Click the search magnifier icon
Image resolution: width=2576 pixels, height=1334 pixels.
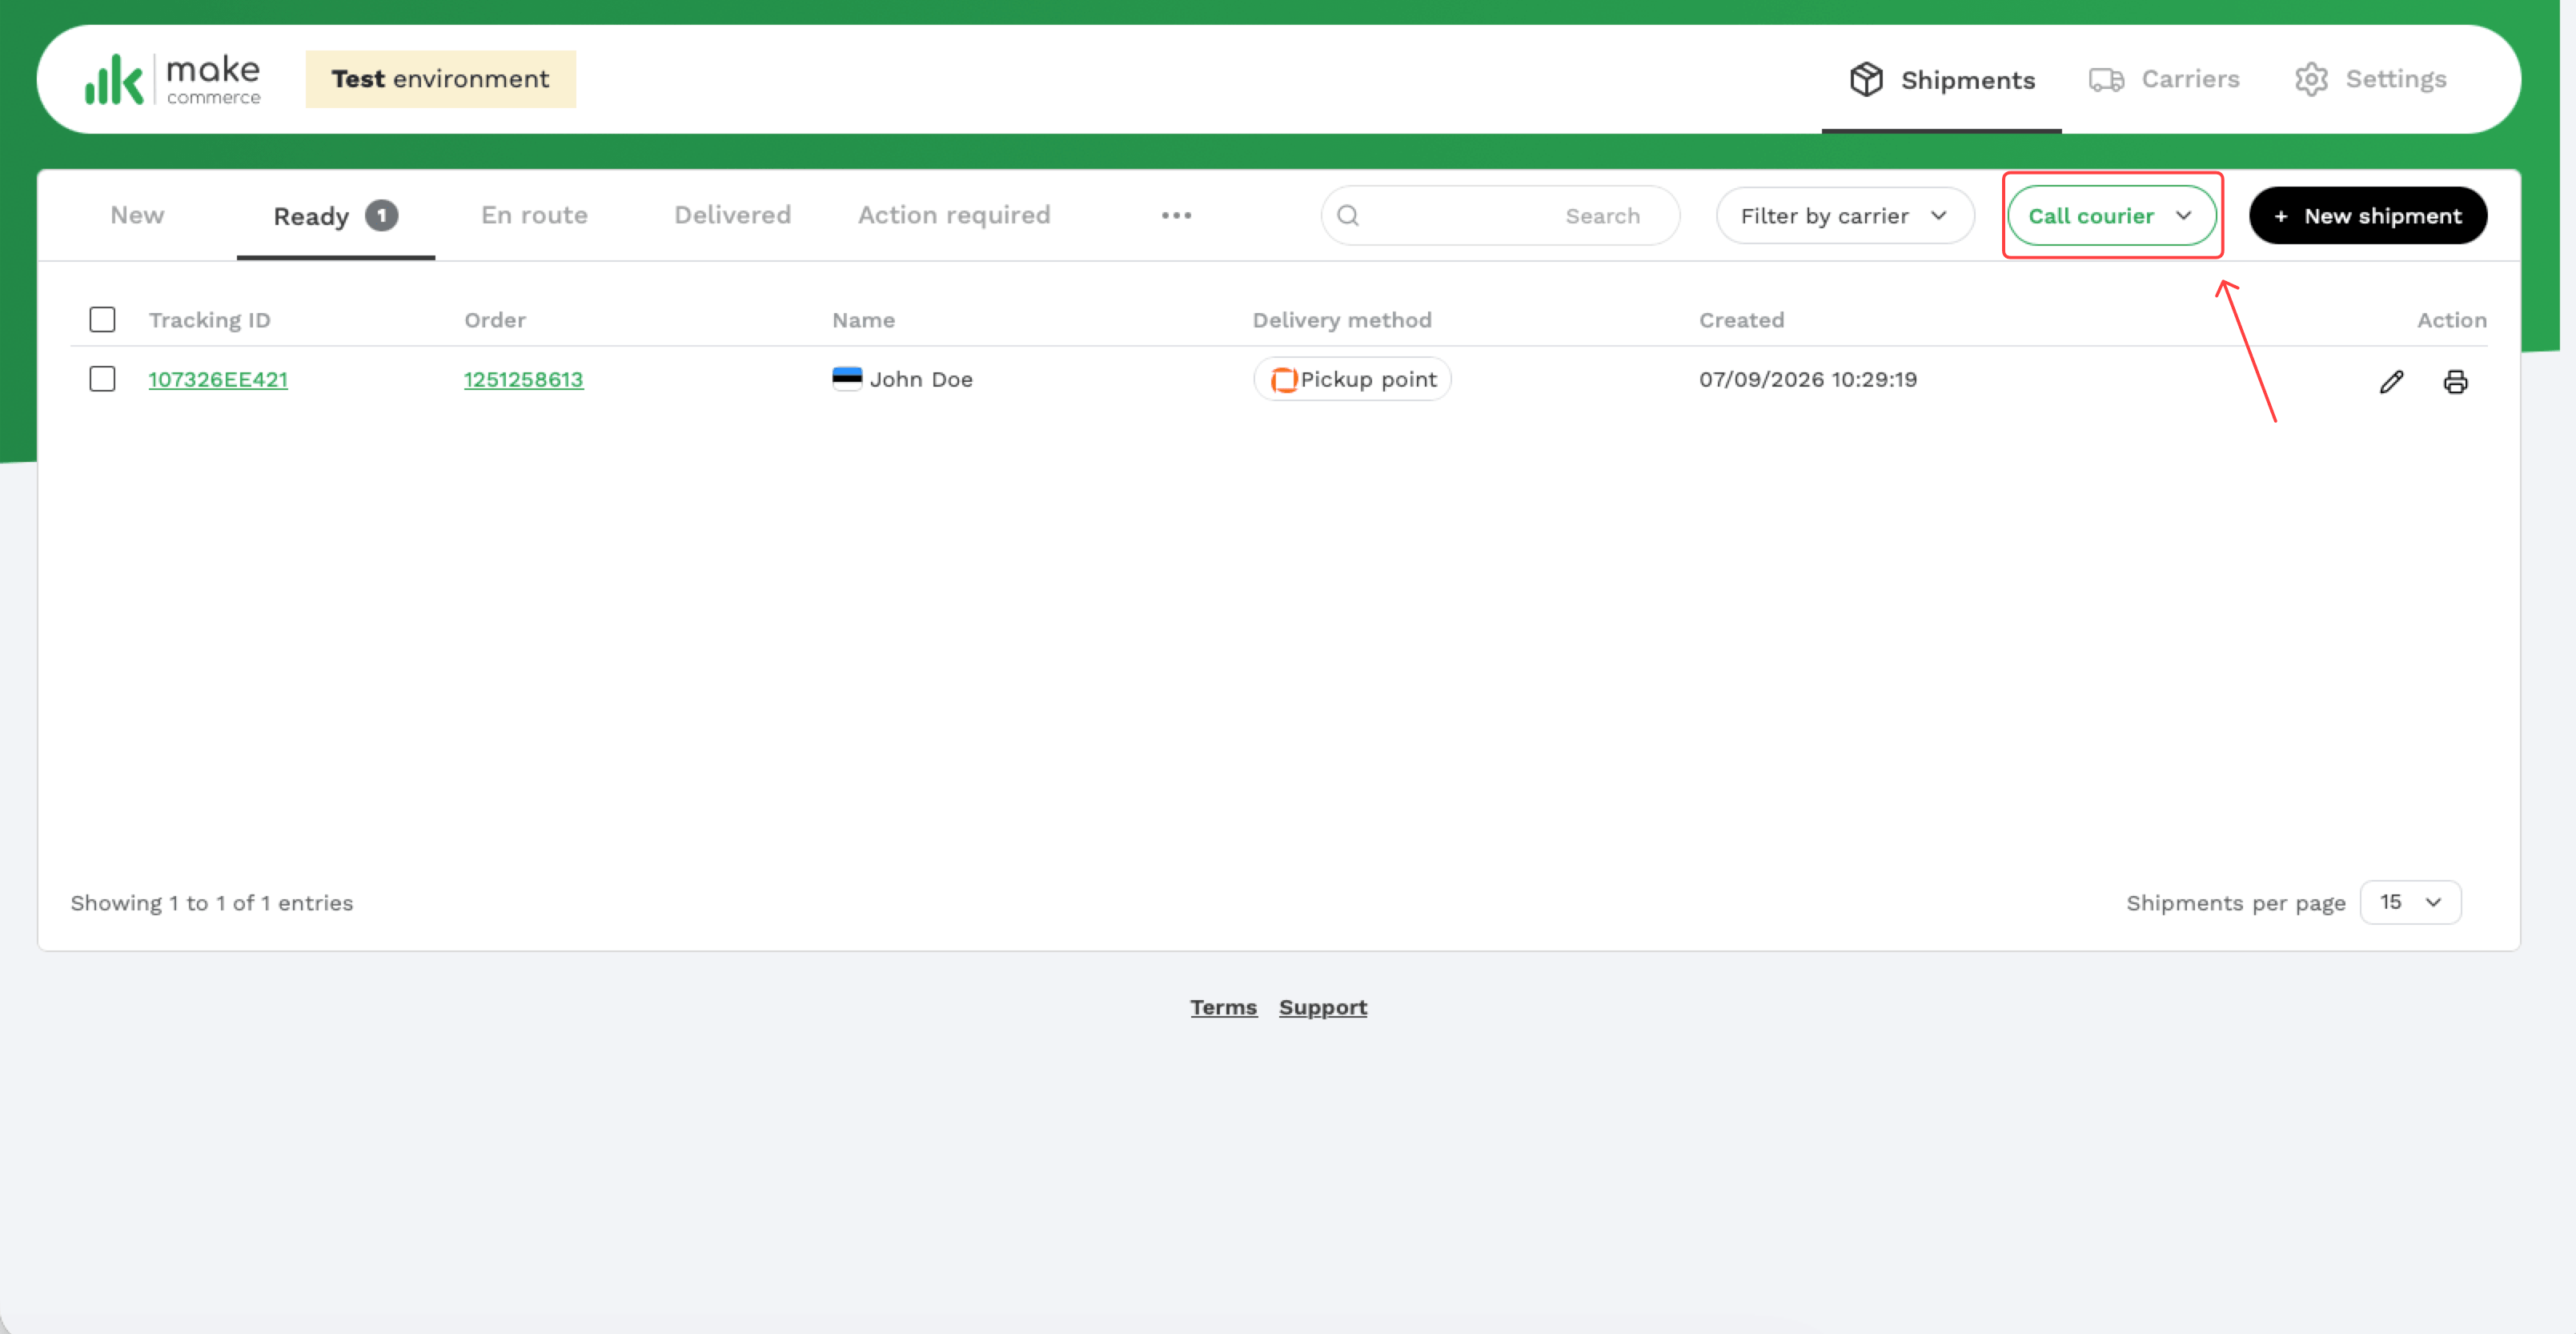[x=1348, y=215]
